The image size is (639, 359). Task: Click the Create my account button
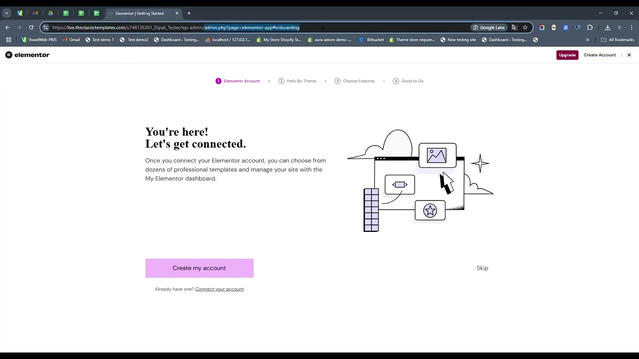click(199, 268)
